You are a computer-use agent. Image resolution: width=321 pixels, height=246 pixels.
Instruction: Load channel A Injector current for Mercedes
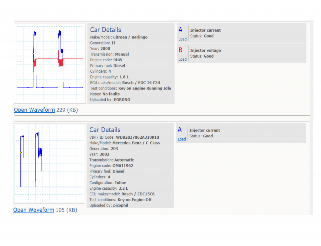click(182, 139)
